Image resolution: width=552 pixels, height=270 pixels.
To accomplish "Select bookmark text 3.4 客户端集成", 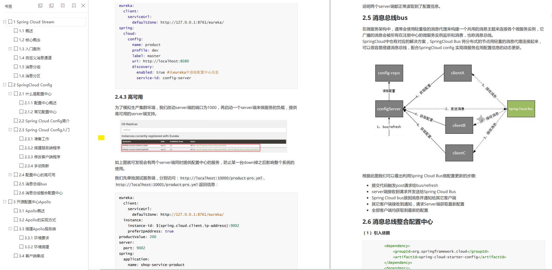I will click(x=32, y=256).
